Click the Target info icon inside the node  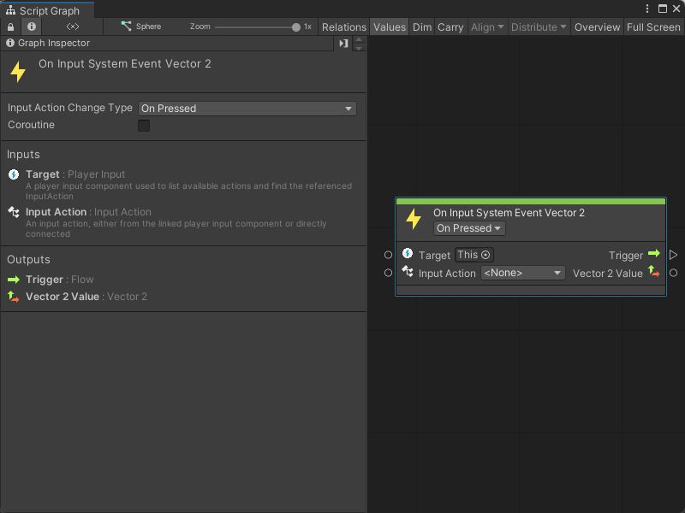[407, 254]
